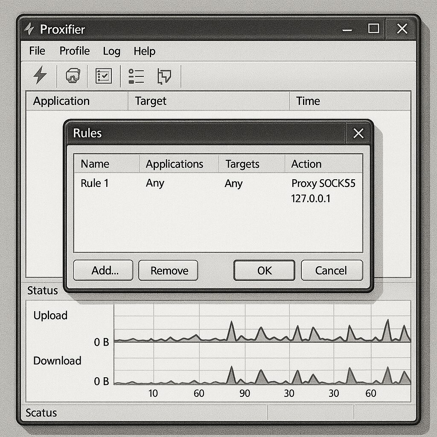Click the Any value under Targets

(233, 184)
